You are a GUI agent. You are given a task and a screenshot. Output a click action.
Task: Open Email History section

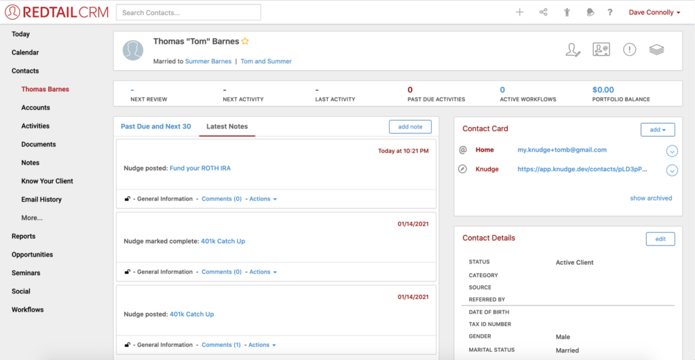tap(41, 200)
